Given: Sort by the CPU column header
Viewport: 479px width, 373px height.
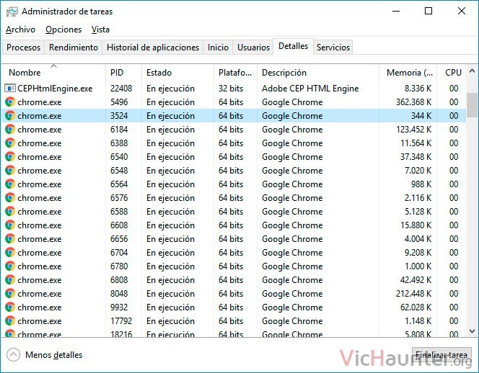Looking at the screenshot, I should coord(452,73).
